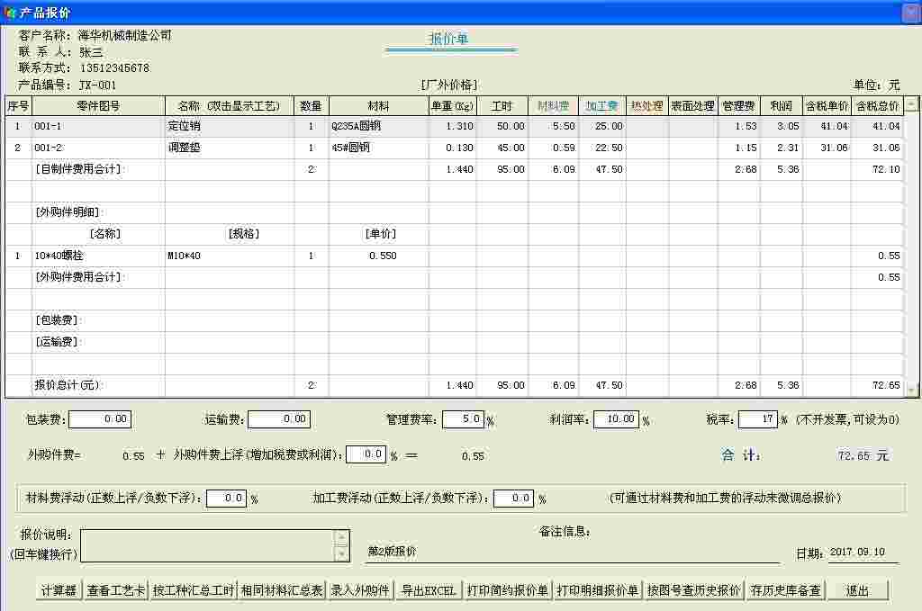点击蓝色的"报价单"标题链接
Image resolution: width=922 pixels, height=611 pixels.
(448, 40)
